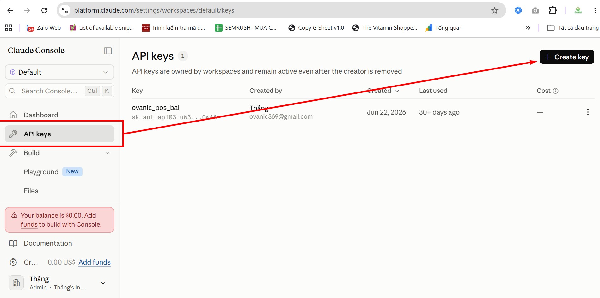
Task: Click the site information icon in address bar
Action: (65, 10)
